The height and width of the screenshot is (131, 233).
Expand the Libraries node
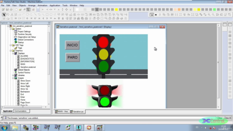[13, 75]
